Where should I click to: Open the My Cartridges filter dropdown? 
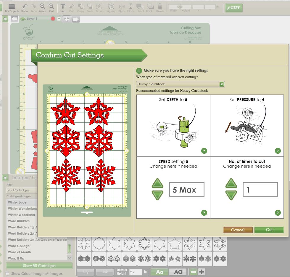point(22,190)
